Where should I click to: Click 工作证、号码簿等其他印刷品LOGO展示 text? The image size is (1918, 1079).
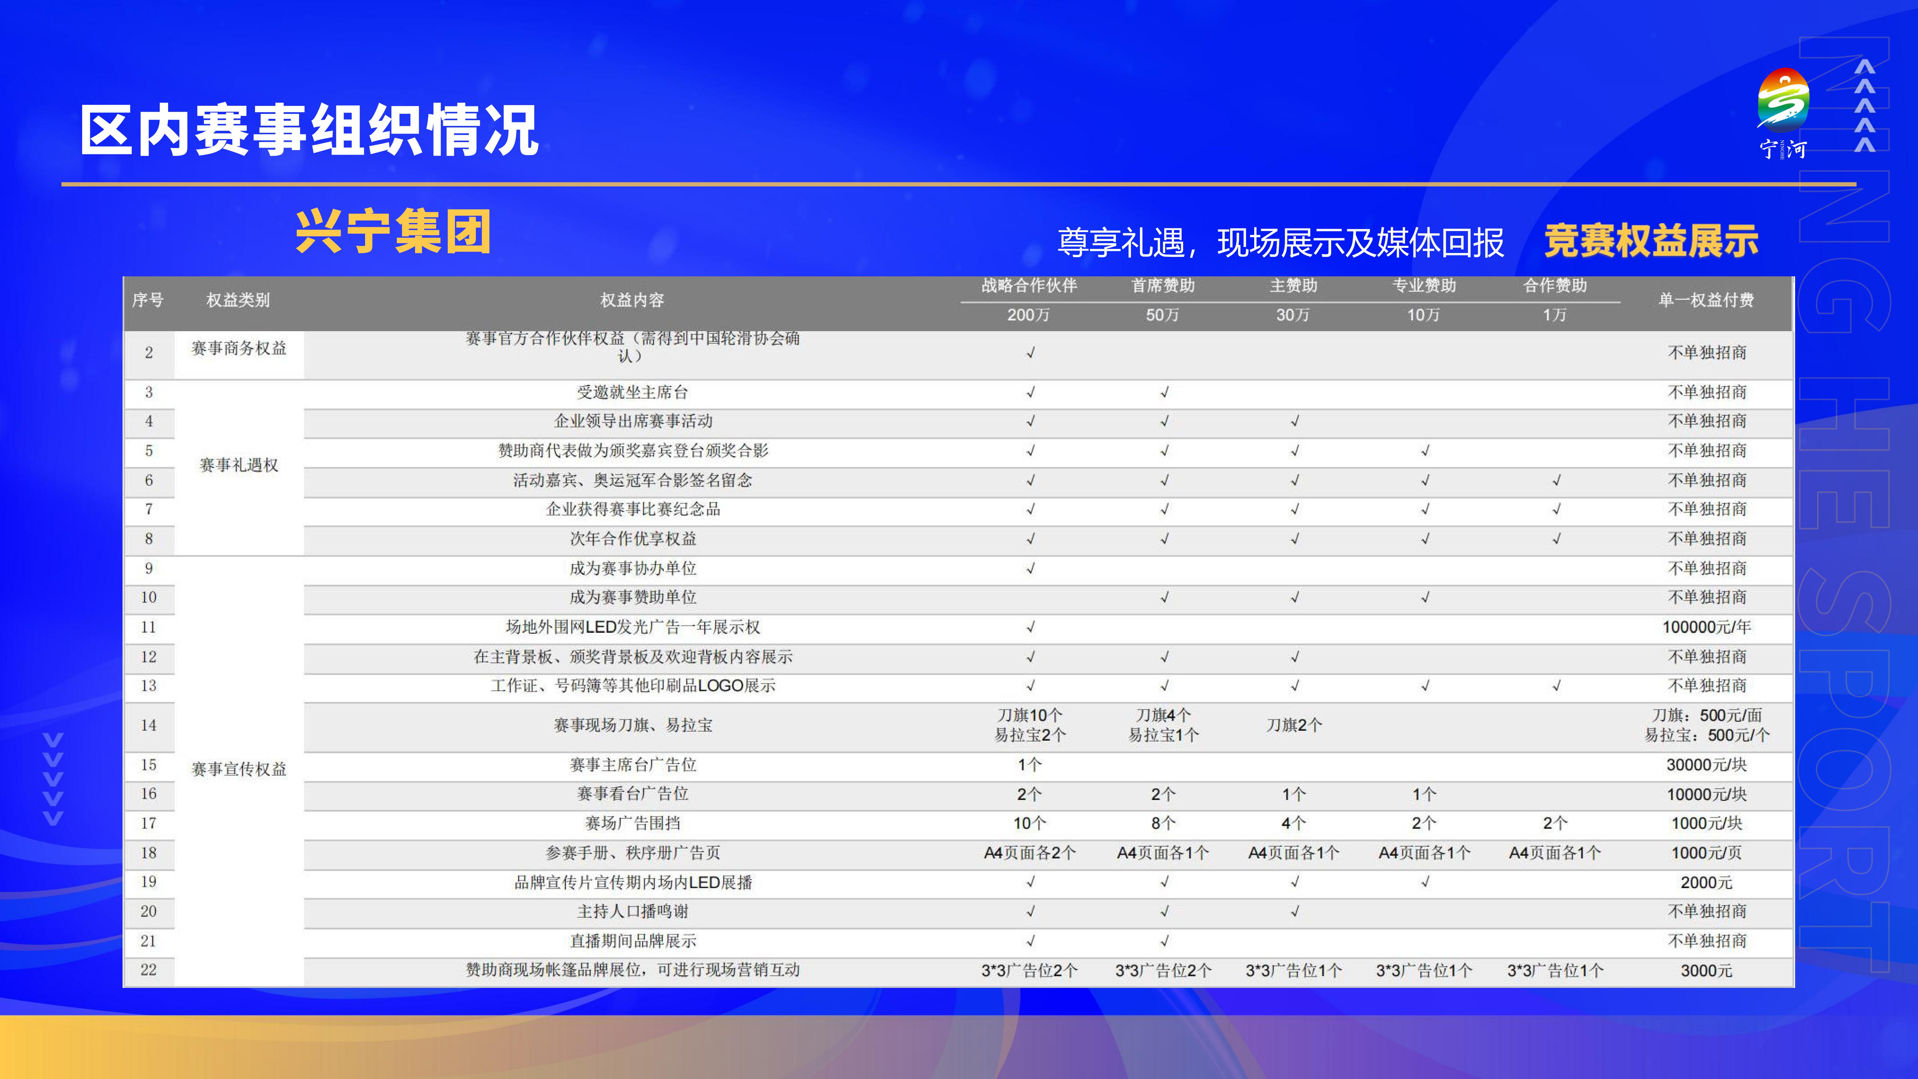[633, 686]
